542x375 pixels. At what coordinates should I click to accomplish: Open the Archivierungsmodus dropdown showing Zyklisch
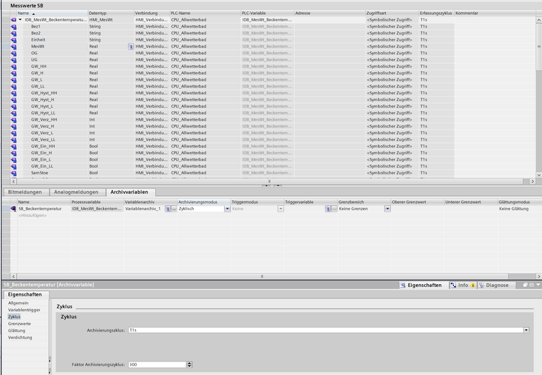point(228,209)
